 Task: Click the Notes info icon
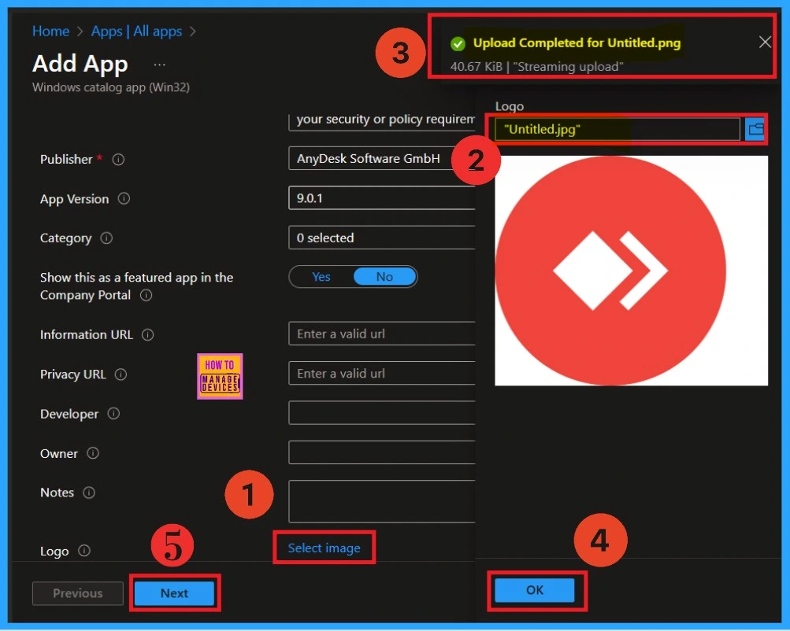[89, 493]
